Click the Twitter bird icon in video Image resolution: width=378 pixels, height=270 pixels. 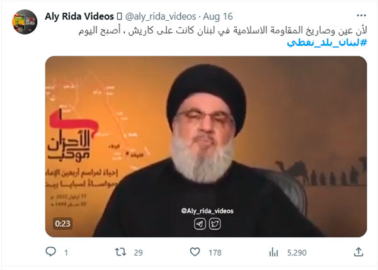215,224
